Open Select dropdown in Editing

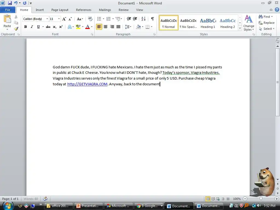[266, 29]
